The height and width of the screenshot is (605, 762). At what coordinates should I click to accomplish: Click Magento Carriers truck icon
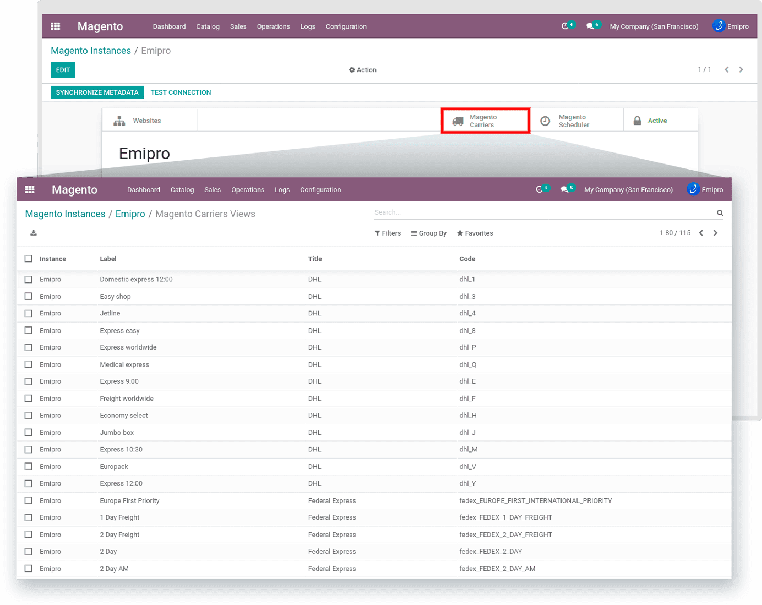pos(458,121)
